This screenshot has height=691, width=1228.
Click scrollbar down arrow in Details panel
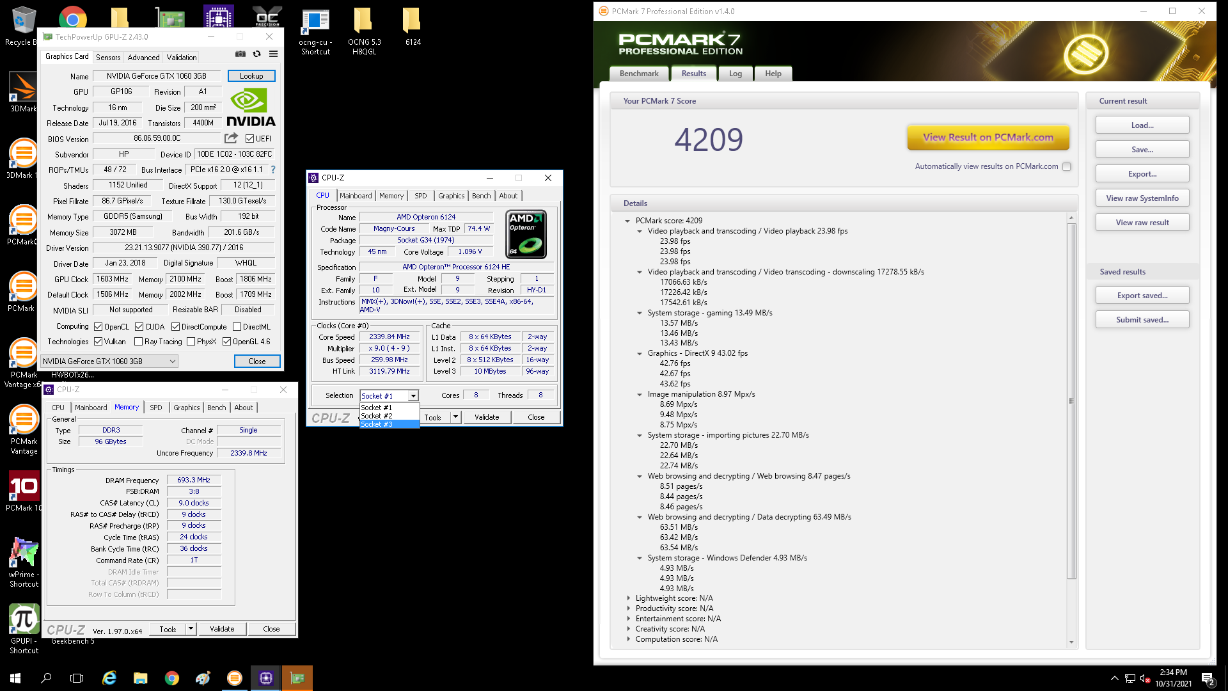click(x=1071, y=642)
